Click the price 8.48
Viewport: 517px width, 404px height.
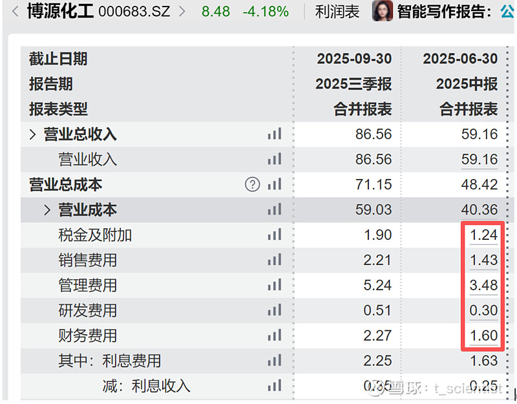(x=216, y=12)
